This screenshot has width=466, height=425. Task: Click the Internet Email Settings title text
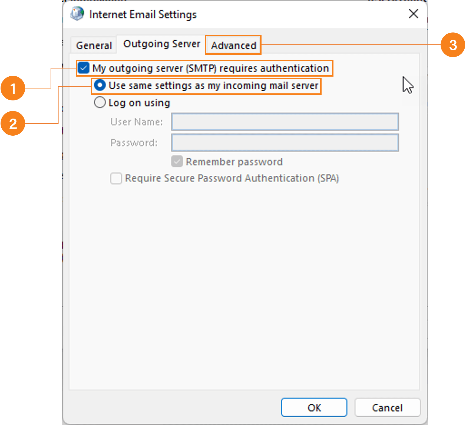pos(143,14)
